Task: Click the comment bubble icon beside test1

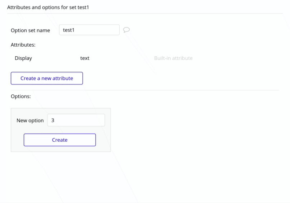Action: coord(126,30)
